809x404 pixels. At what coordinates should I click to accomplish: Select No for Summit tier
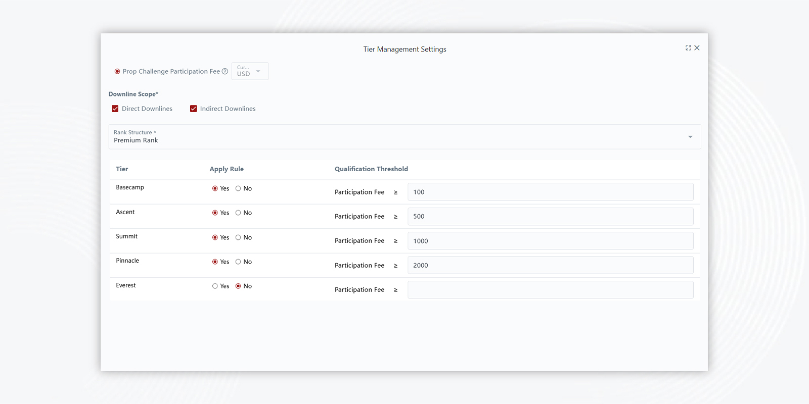tap(238, 237)
